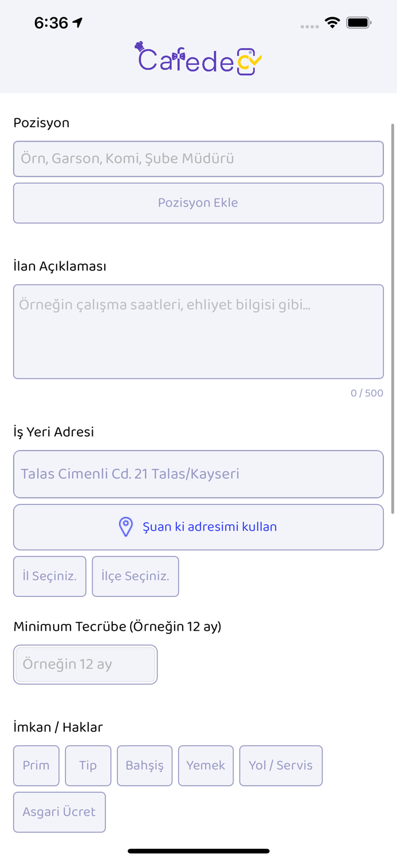This screenshot has height=861, width=397.
Task: Enable the Bahşiş benefit option
Action: pyautogui.click(x=144, y=765)
